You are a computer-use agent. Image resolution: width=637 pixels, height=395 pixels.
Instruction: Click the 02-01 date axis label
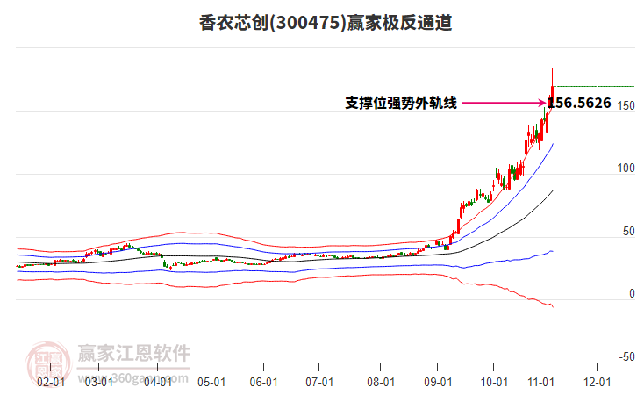pos(51,382)
